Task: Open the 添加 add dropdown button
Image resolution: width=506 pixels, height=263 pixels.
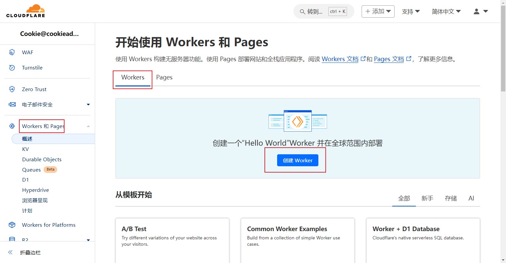Action: click(378, 11)
